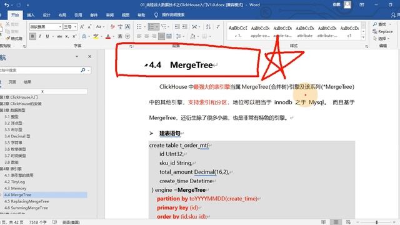Click the Phonetic Guide icon

120,27
